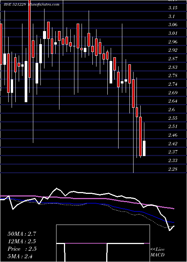Select the 2.92 price axis label
This screenshot has width=187, height=262.
pos(173,50)
